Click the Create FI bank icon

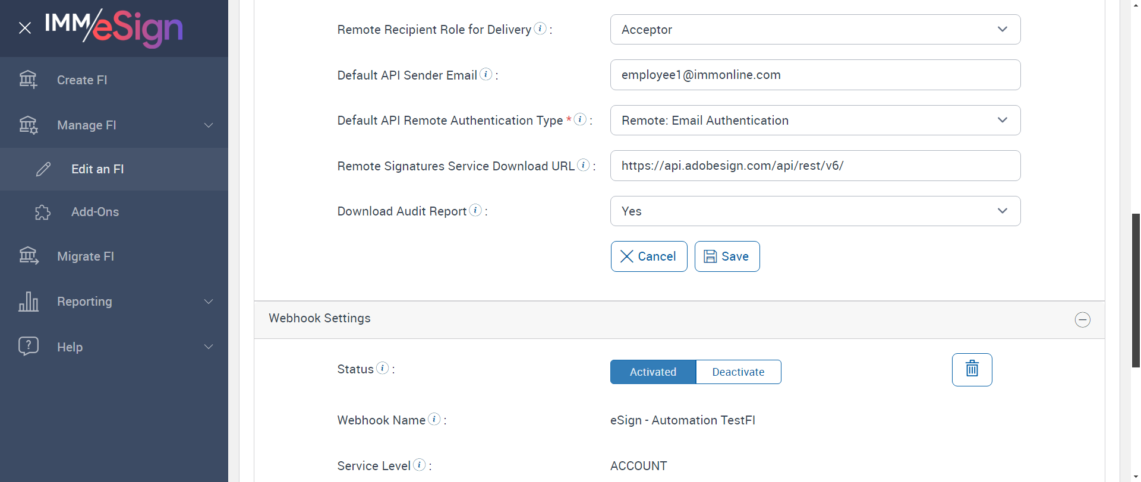[x=28, y=80]
